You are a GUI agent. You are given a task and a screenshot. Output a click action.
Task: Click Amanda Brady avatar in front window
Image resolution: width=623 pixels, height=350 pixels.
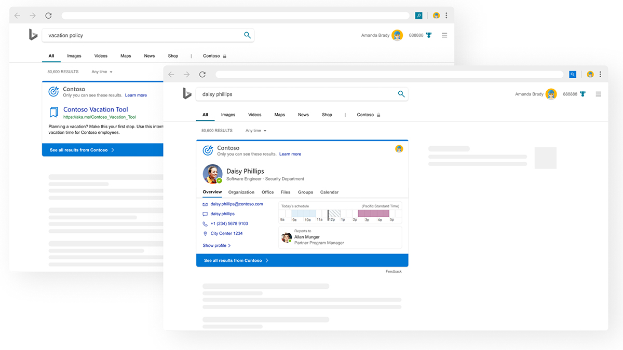point(551,94)
